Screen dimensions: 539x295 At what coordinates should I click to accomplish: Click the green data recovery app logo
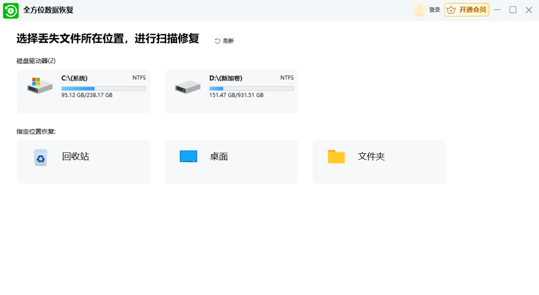coord(11,10)
